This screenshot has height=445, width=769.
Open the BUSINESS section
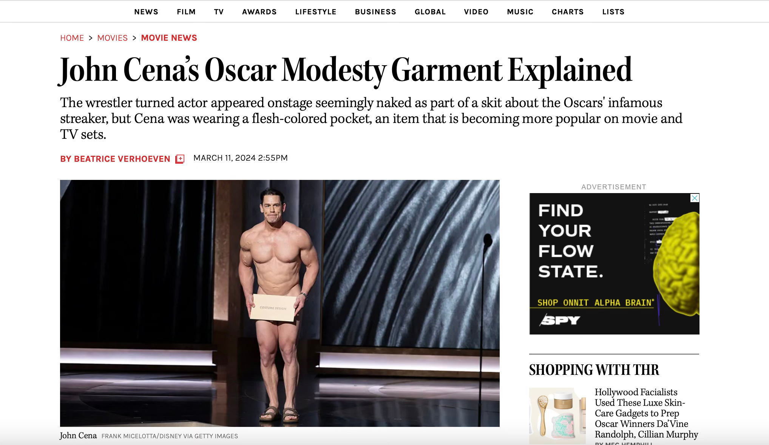point(375,12)
